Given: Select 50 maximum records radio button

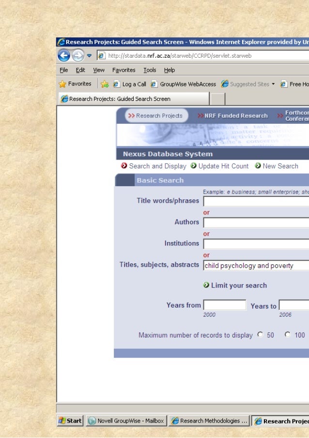Looking at the screenshot, I should [260, 334].
